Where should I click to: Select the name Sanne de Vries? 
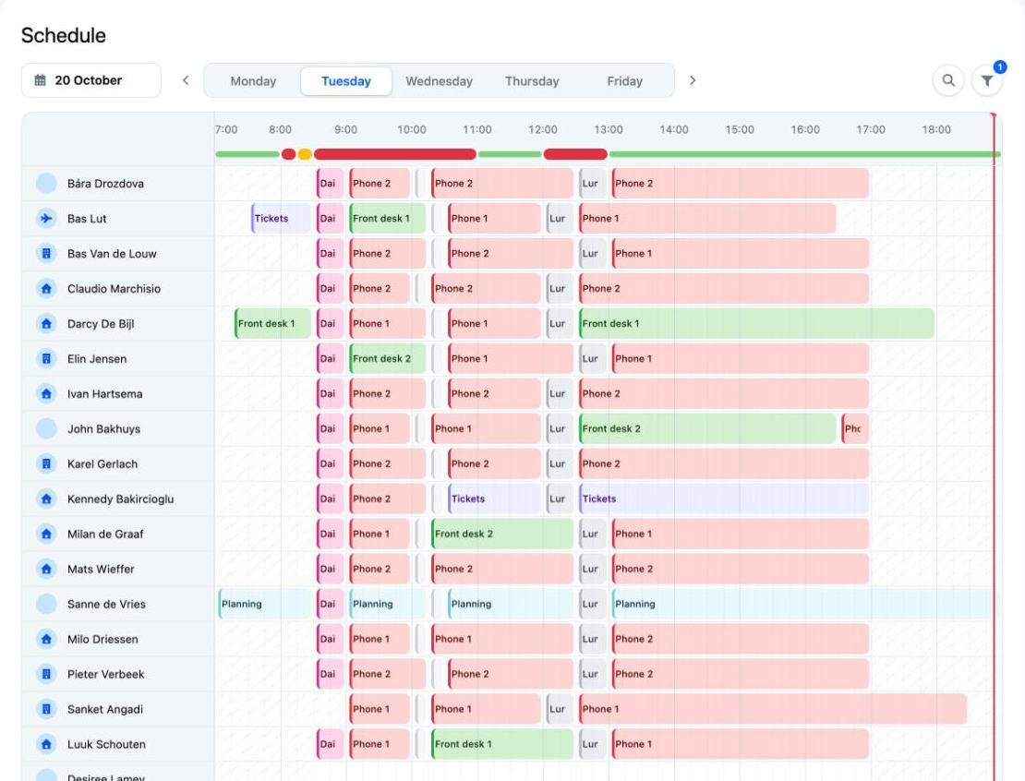coord(106,604)
